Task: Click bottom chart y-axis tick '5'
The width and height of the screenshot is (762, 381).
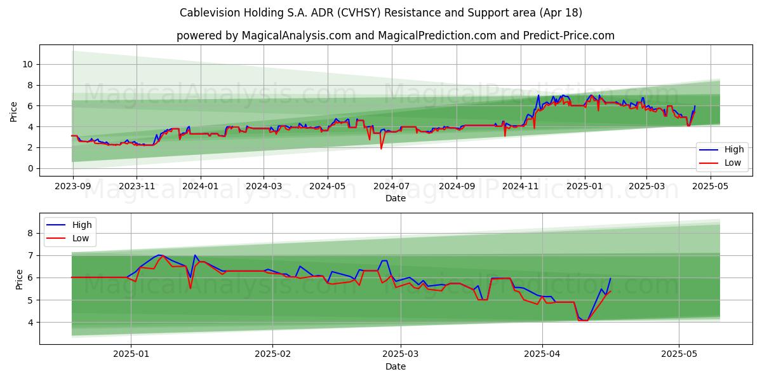Action: pyautogui.click(x=31, y=300)
